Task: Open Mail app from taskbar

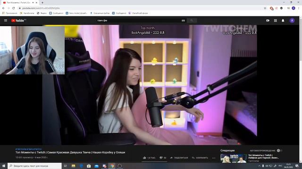Action: 96,166
